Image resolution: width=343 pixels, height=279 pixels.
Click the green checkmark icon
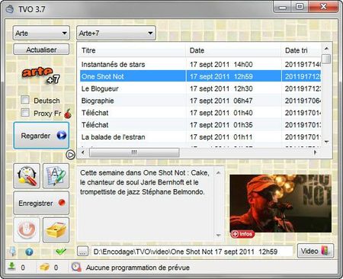click(x=61, y=252)
